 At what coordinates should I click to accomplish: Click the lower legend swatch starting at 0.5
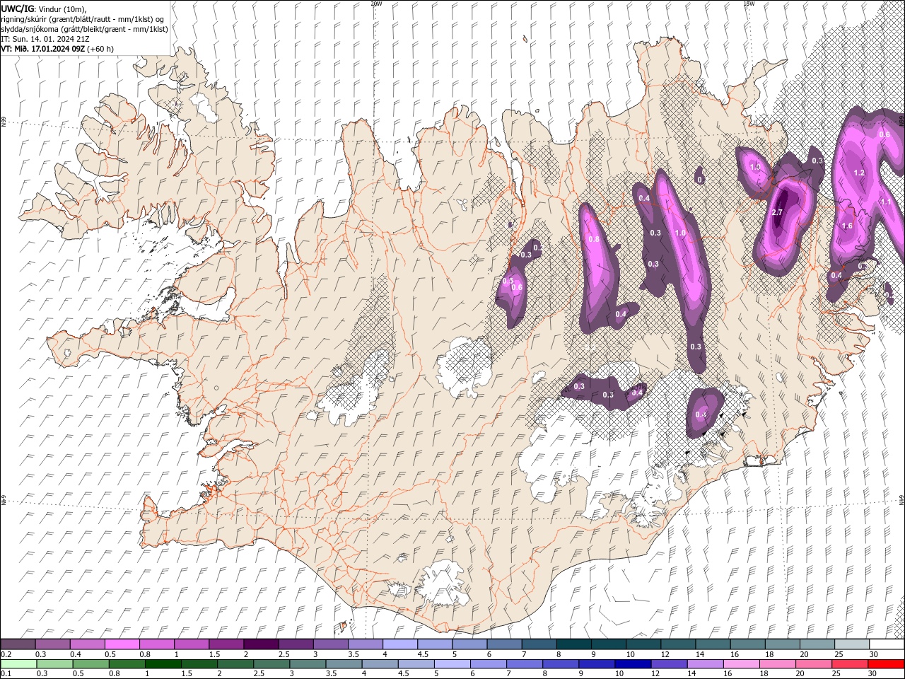[90, 664]
